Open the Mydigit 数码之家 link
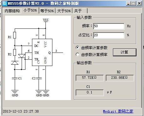The width and height of the screenshot is (144, 116). tap(118, 111)
